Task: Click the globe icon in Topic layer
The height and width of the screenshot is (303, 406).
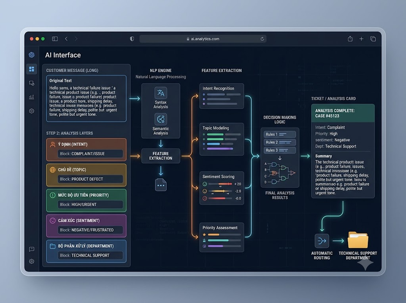Action: tap(53, 170)
